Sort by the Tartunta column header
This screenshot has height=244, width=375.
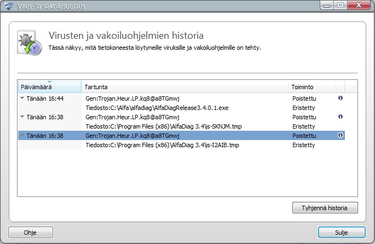click(184, 87)
